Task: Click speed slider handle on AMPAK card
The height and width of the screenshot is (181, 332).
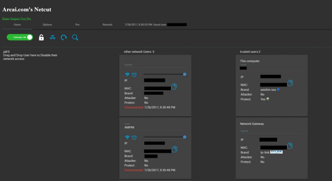Action: 184,137
